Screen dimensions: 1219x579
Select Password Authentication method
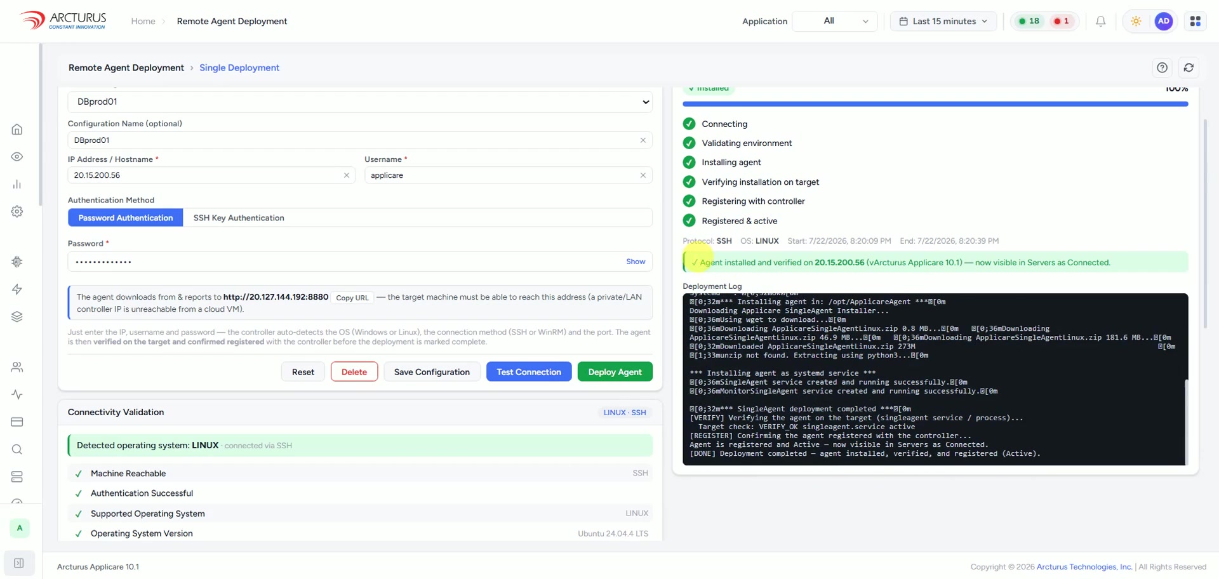point(126,218)
